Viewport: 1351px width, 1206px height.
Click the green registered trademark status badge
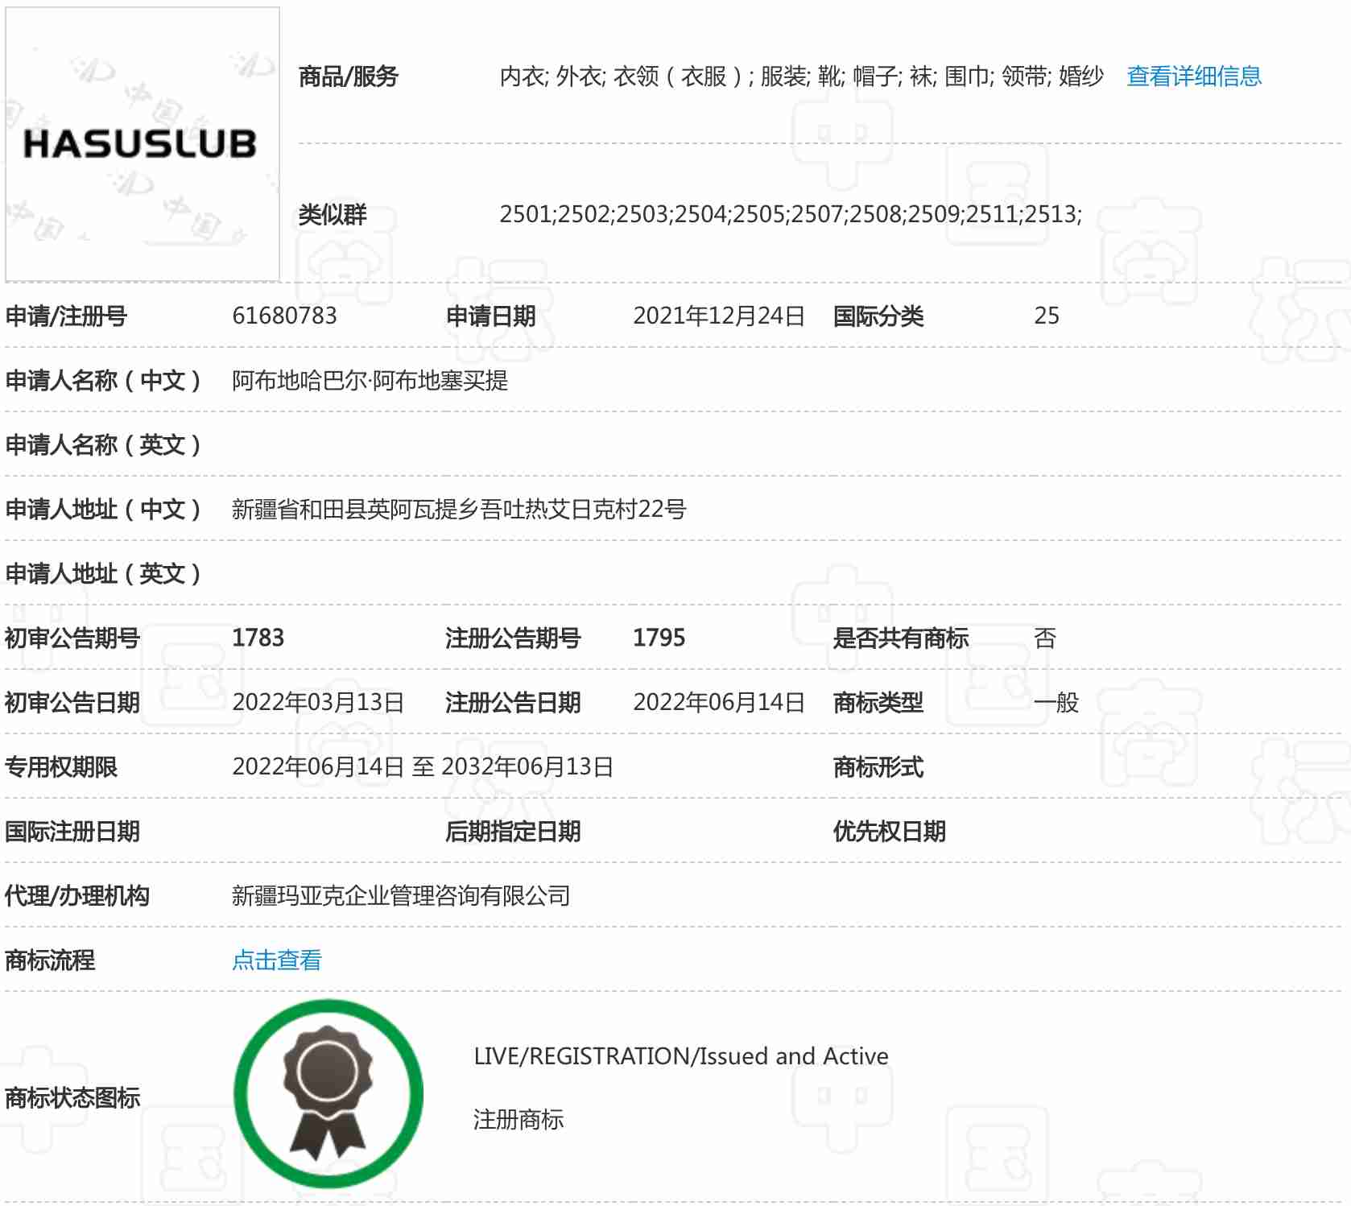pos(328,1093)
